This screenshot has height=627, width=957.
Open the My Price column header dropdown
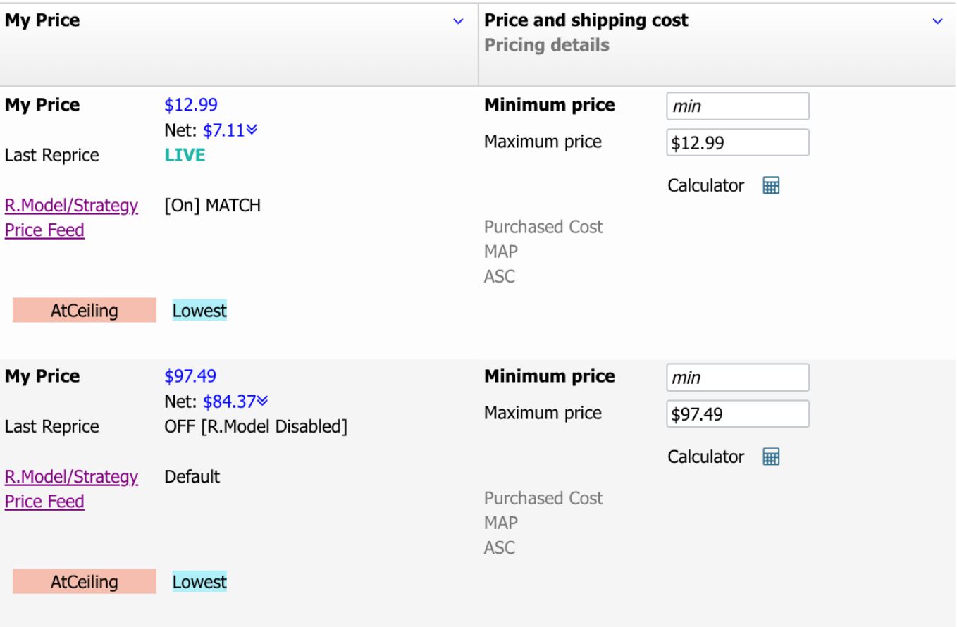[x=458, y=22]
